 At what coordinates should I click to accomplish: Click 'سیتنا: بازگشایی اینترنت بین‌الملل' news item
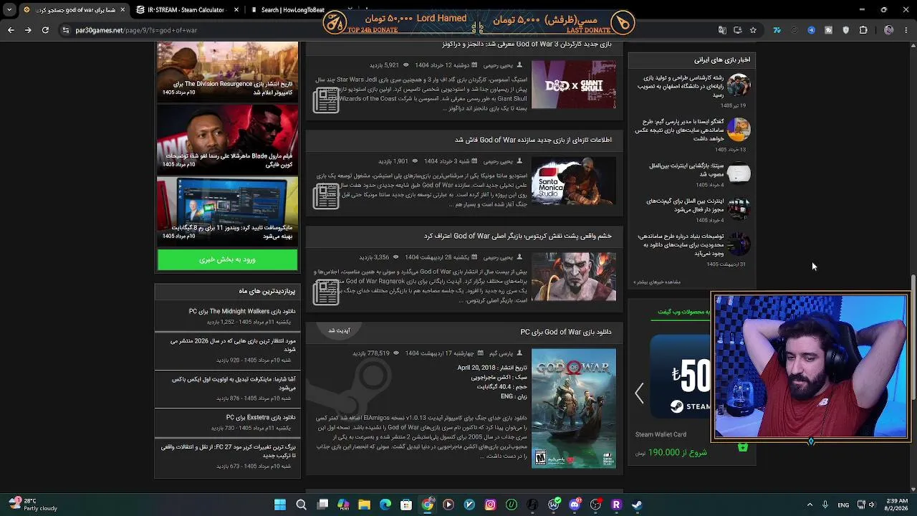point(686,170)
